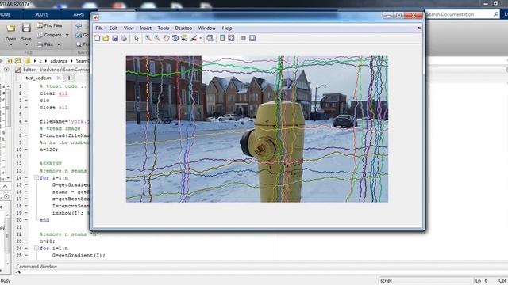Image resolution: width=508 pixels, height=285 pixels.
Task: Select the Rotate 3D tool
Action: coord(175,38)
